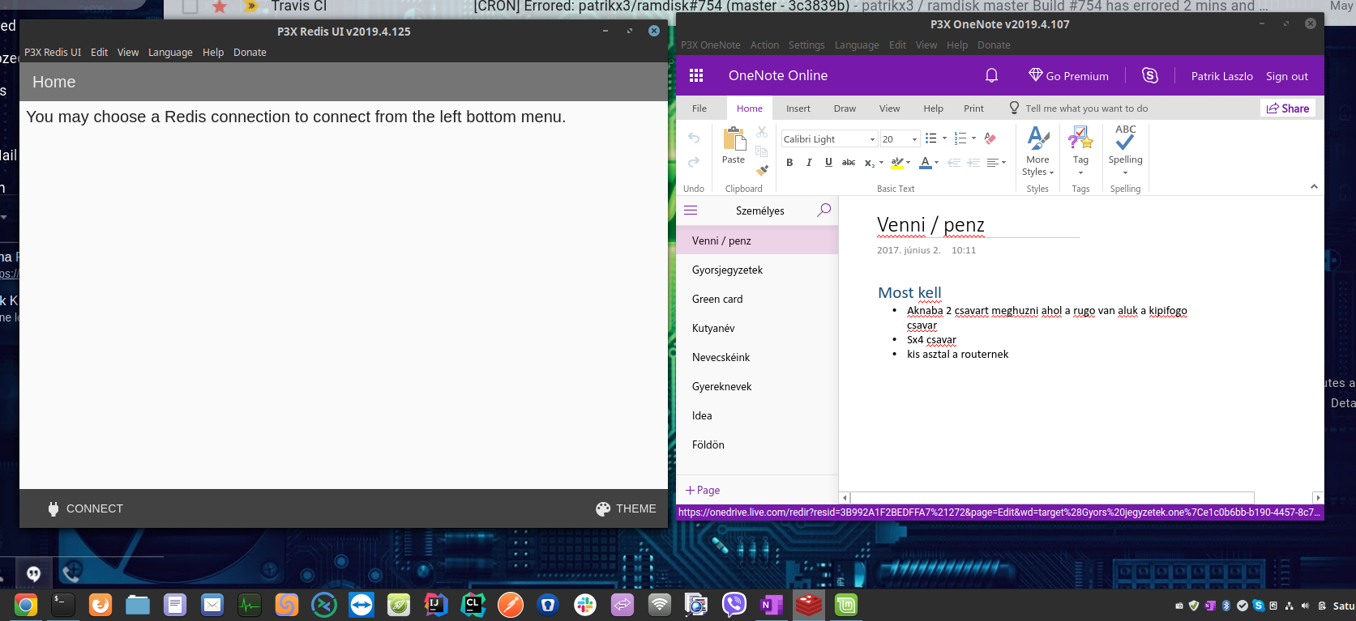Expand the More Styles gallery
This screenshot has width=1356, height=621.
(x=1038, y=151)
